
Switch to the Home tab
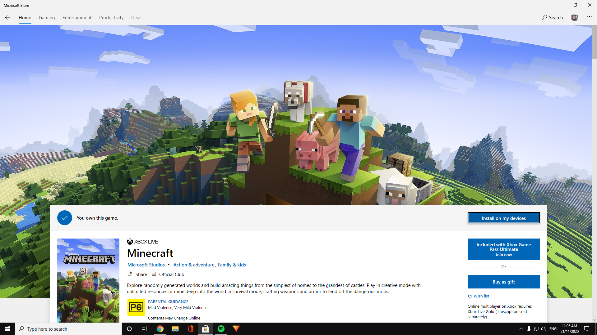(25, 17)
